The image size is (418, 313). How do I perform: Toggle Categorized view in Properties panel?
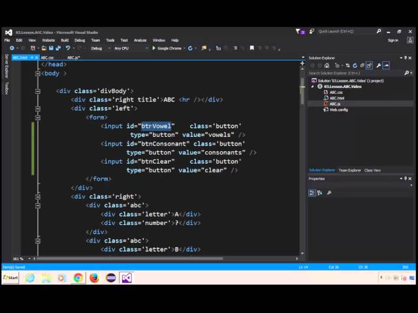[x=312, y=193]
